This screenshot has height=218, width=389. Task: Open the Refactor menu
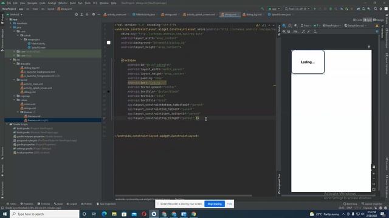(x=63, y=3)
